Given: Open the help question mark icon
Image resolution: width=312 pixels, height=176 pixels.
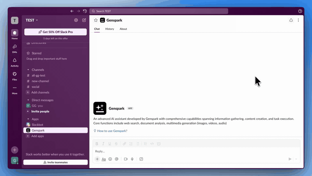Looking at the screenshot, I should pyautogui.click(x=300, y=11).
